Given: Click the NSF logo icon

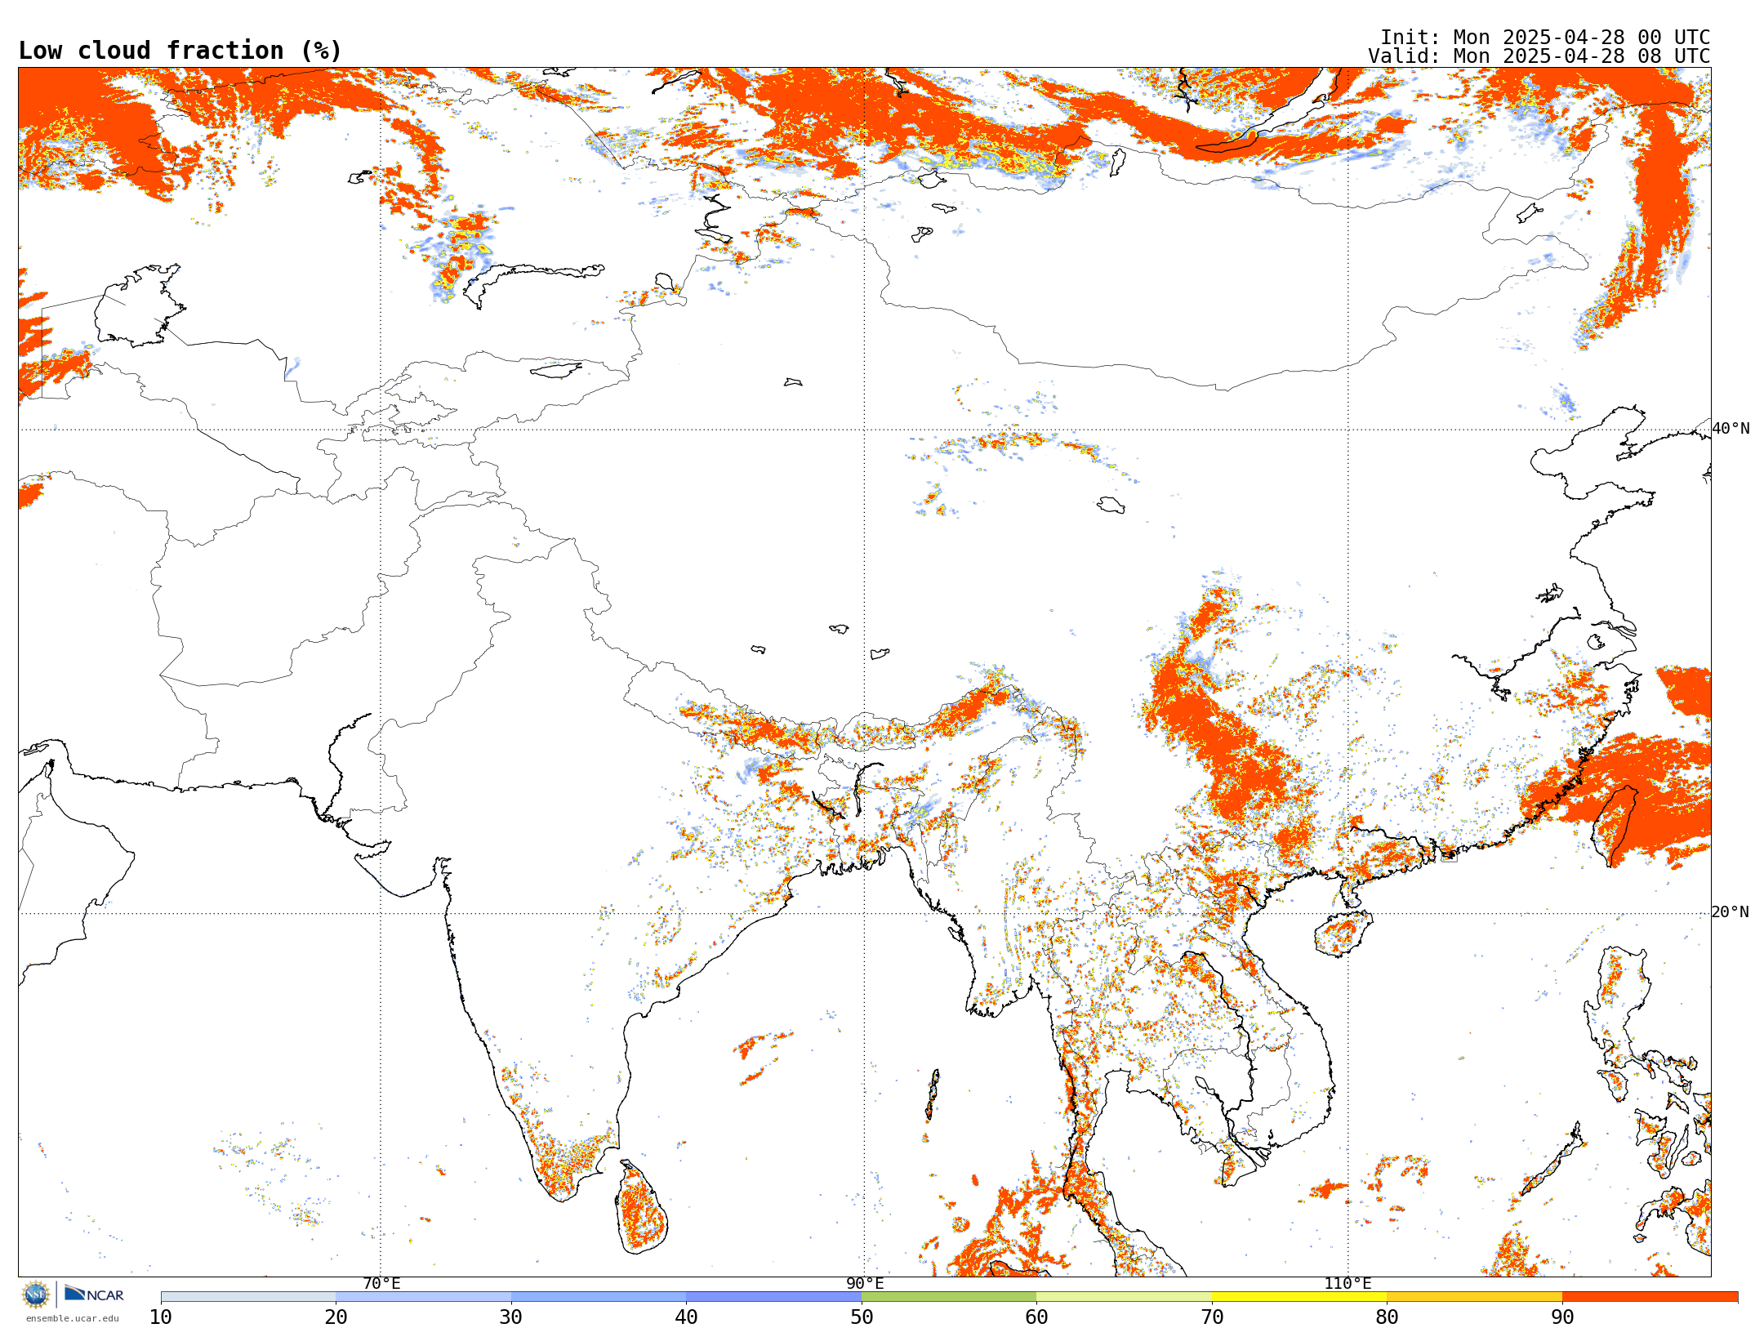Looking at the screenshot, I should tap(35, 1295).
